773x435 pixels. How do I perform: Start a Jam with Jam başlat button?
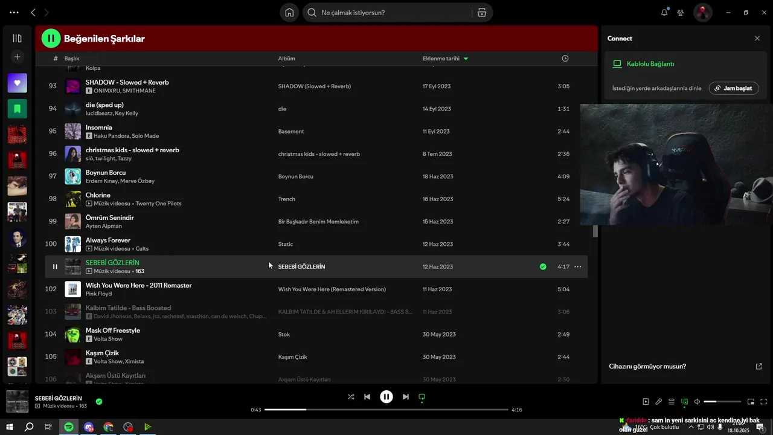pyautogui.click(x=734, y=88)
